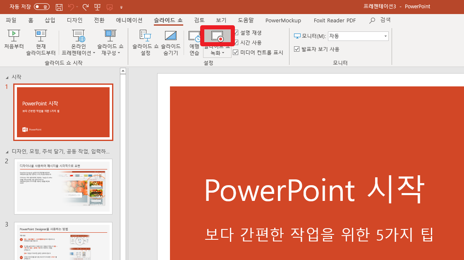Select slide 3 thumbnail PowerPoint Designer 사용하는 방법

63,241
